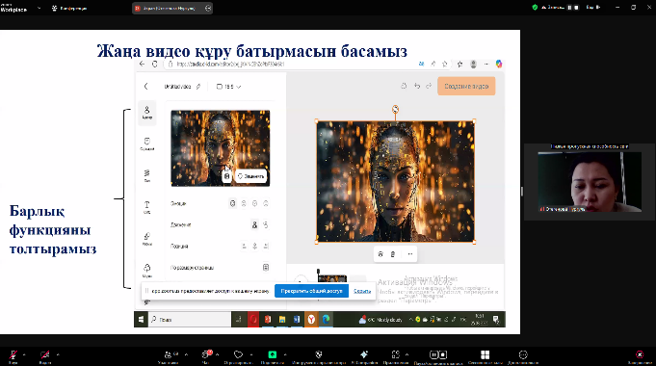Expand the reactions caret in Zoom toolbar
656x366 pixels.
click(251, 354)
